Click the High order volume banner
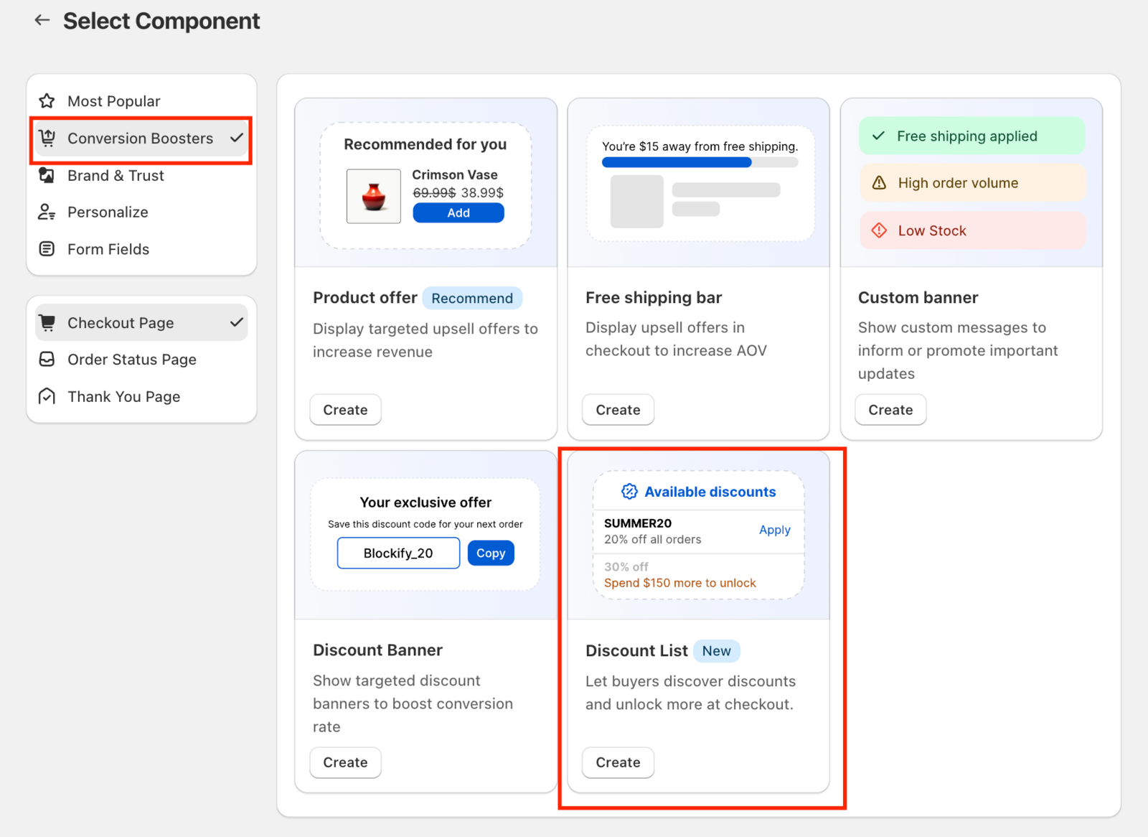 [x=971, y=183]
